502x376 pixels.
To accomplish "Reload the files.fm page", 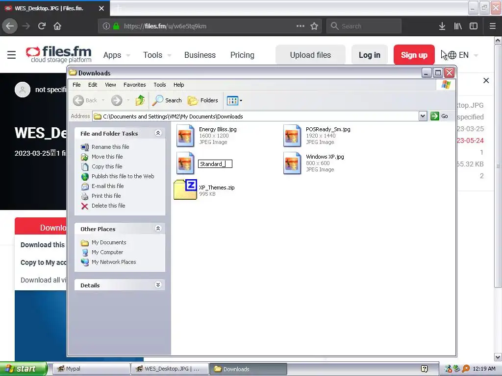I will tap(42, 26).
